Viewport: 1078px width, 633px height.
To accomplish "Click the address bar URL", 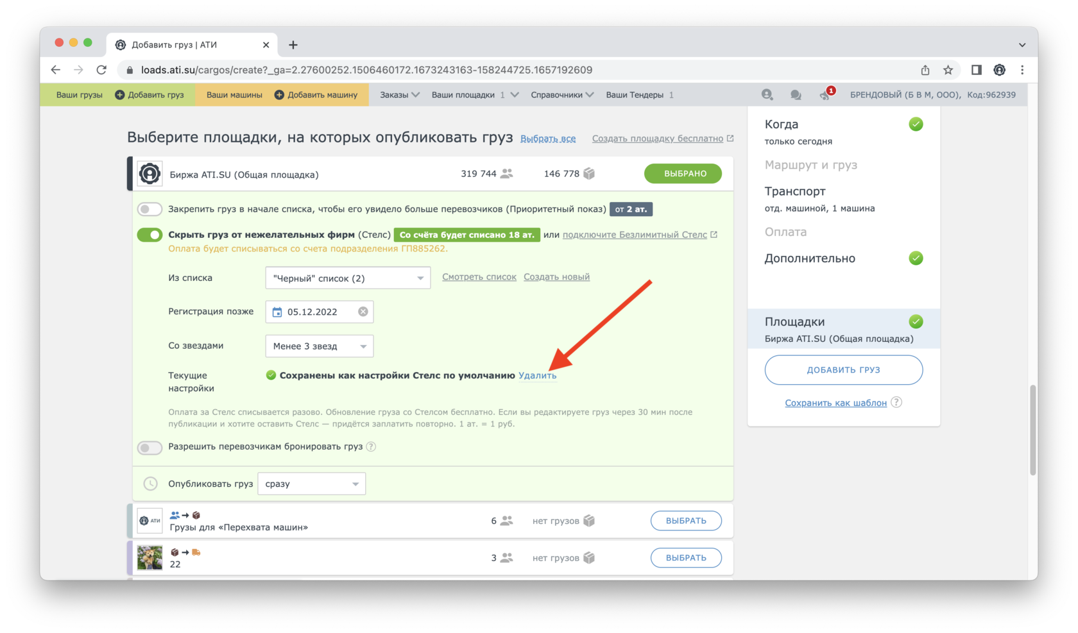I will (x=366, y=70).
